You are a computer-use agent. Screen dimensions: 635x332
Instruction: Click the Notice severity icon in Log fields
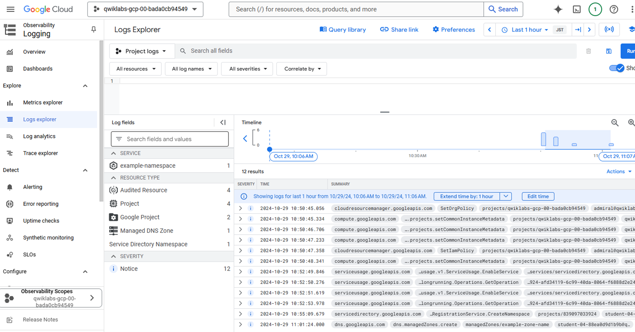pyautogui.click(x=113, y=269)
